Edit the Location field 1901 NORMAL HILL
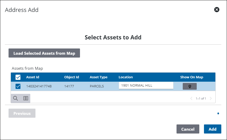This screenshot has height=140, width=227. (x=146, y=86)
